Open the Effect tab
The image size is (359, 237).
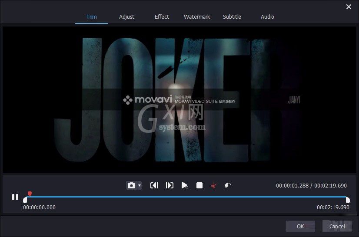[162, 16]
